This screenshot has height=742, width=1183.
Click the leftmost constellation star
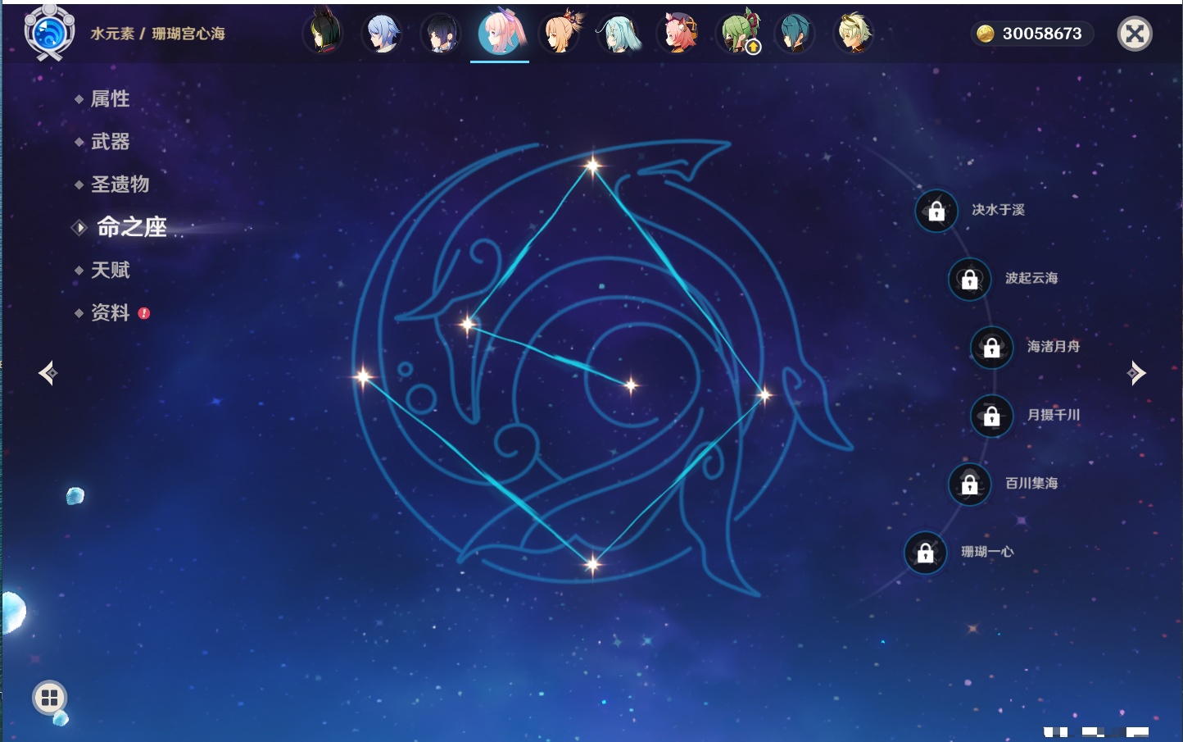click(x=363, y=376)
